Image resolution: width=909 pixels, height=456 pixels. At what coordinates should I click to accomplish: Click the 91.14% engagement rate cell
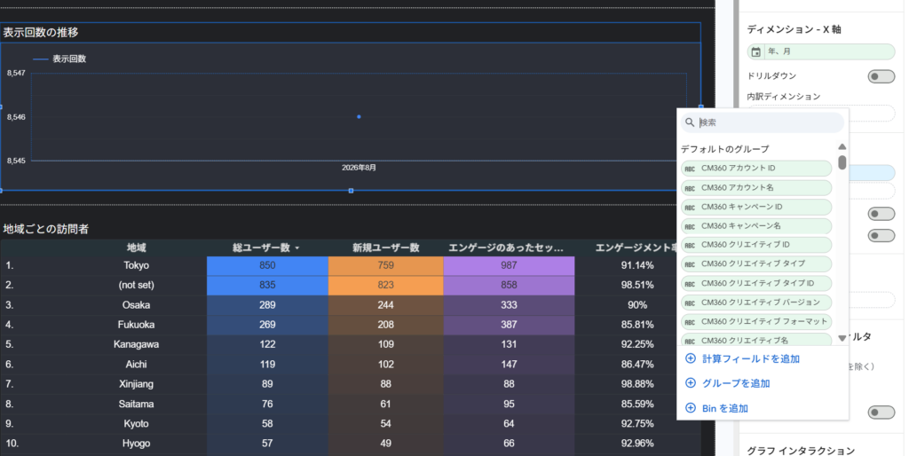[637, 265]
